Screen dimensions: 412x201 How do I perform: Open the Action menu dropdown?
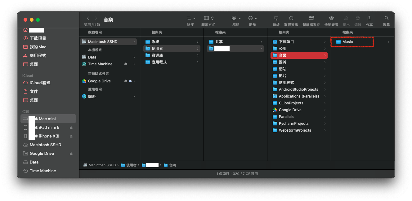point(252,18)
